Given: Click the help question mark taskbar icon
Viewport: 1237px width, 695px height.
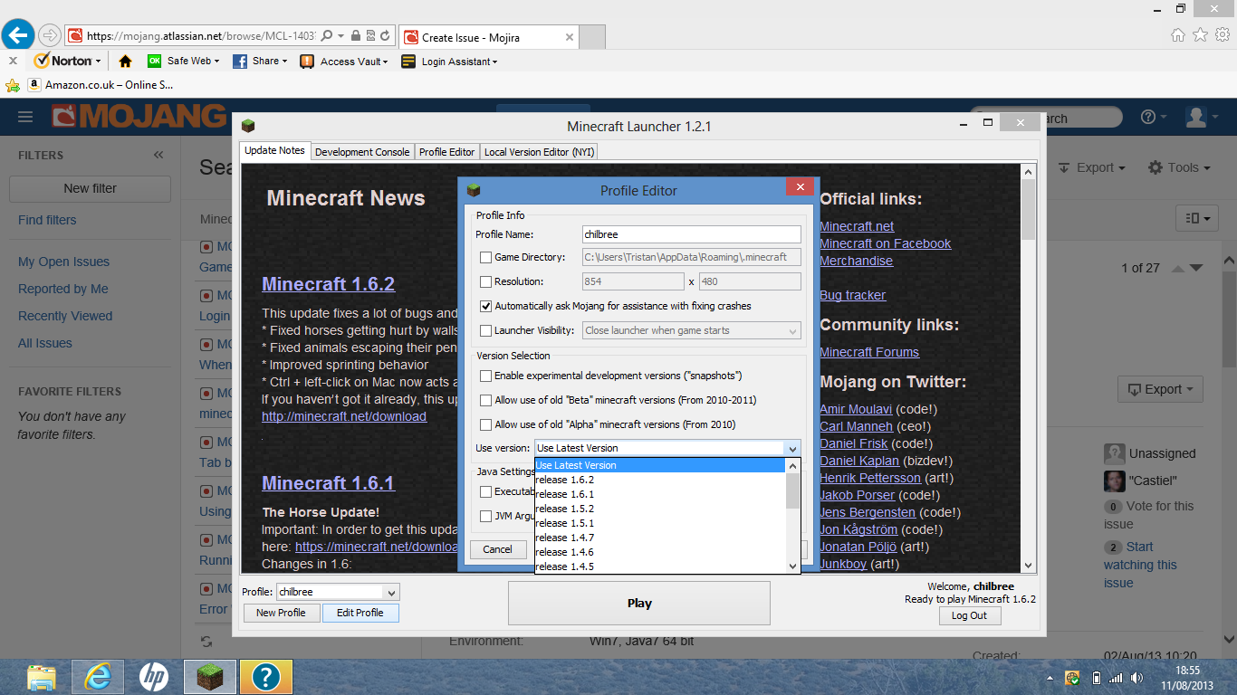Looking at the screenshot, I should (265, 676).
